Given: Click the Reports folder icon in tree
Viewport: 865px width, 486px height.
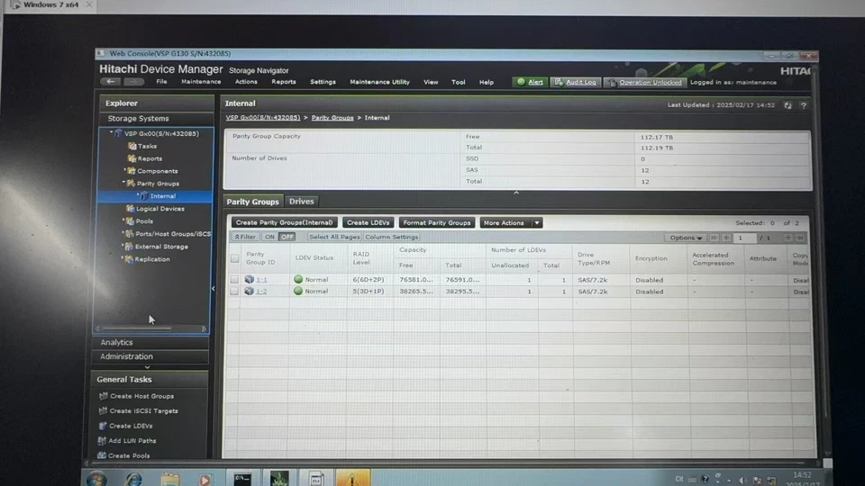Looking at the screenshot, I should pos(132,158).
